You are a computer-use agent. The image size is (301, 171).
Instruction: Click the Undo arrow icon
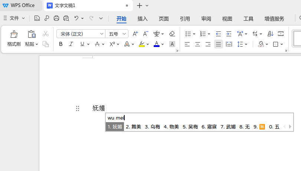76,18
